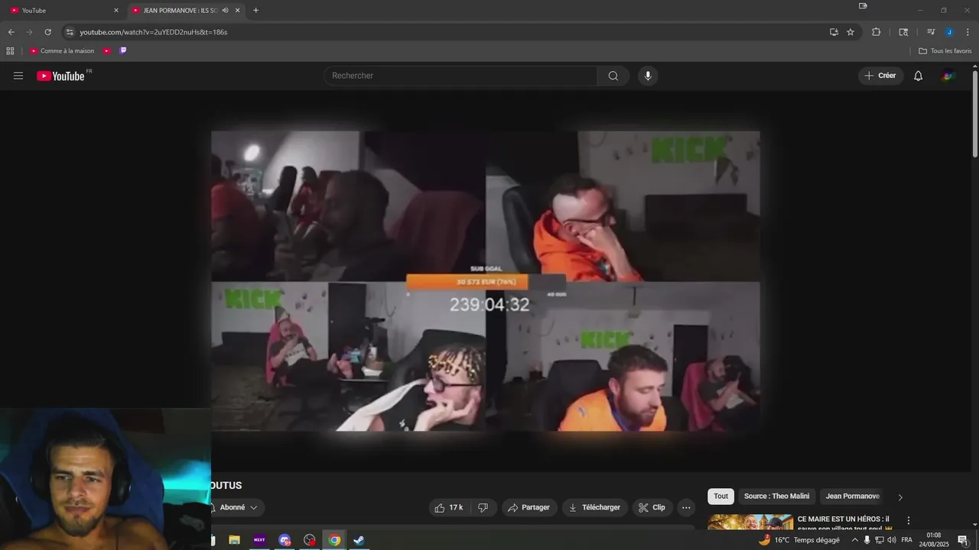Viewport: 979px width, 550px height.
Task: Show more filter chips with right arrow
Action: pos(900,497)
